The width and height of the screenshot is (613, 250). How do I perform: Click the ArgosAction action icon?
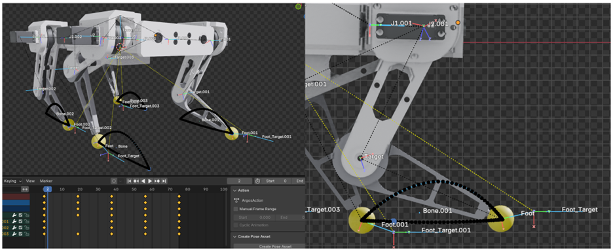[236, 200]
